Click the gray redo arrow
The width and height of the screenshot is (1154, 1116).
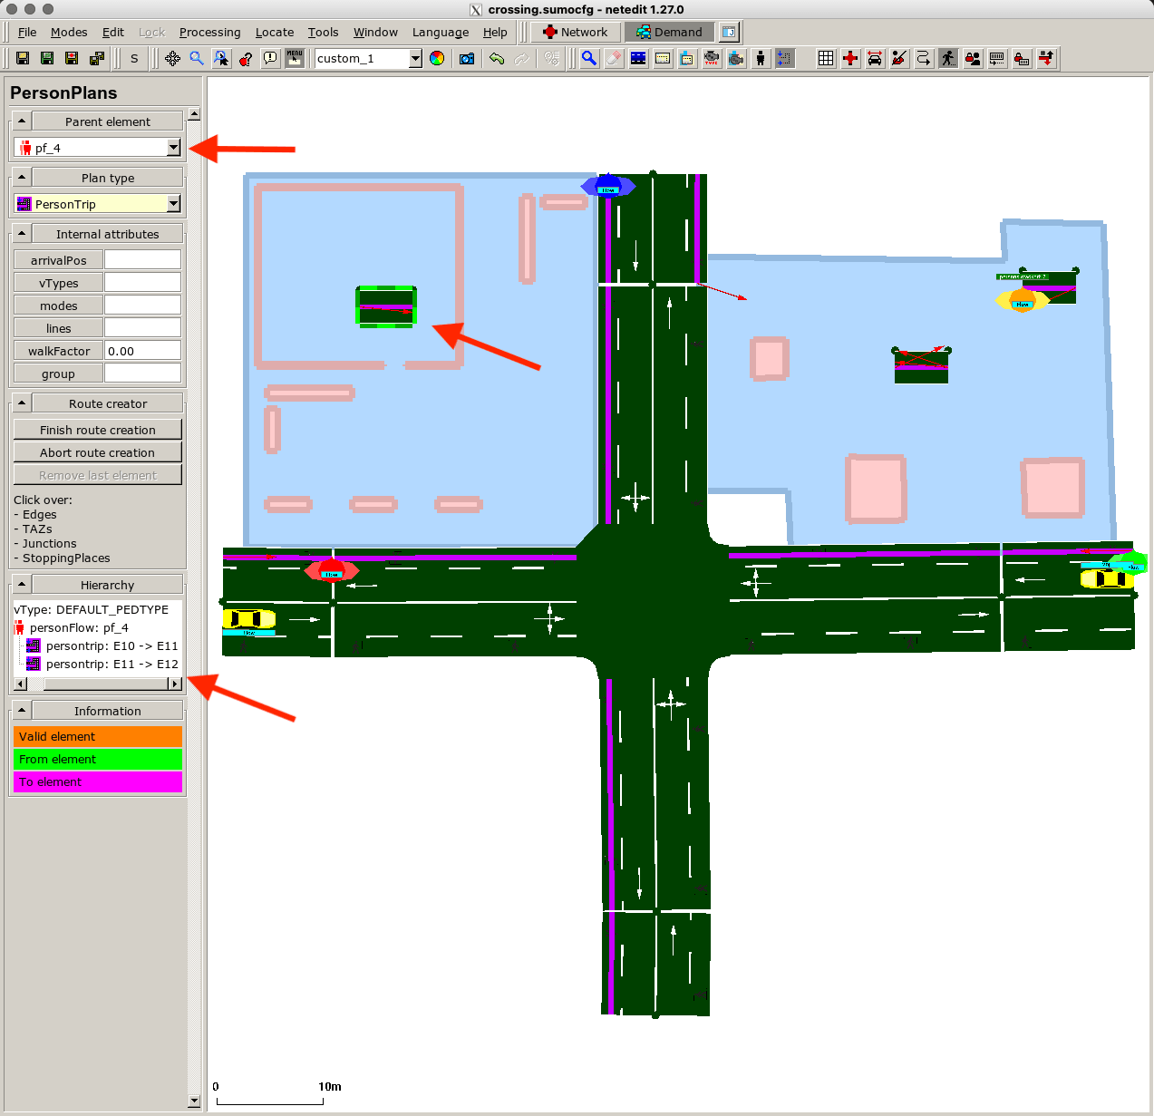[521, 58]
